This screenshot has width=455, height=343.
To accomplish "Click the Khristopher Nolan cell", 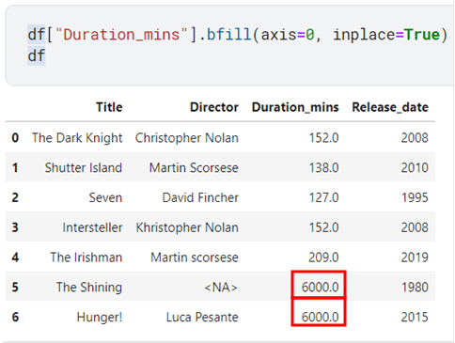I will 187,227.
